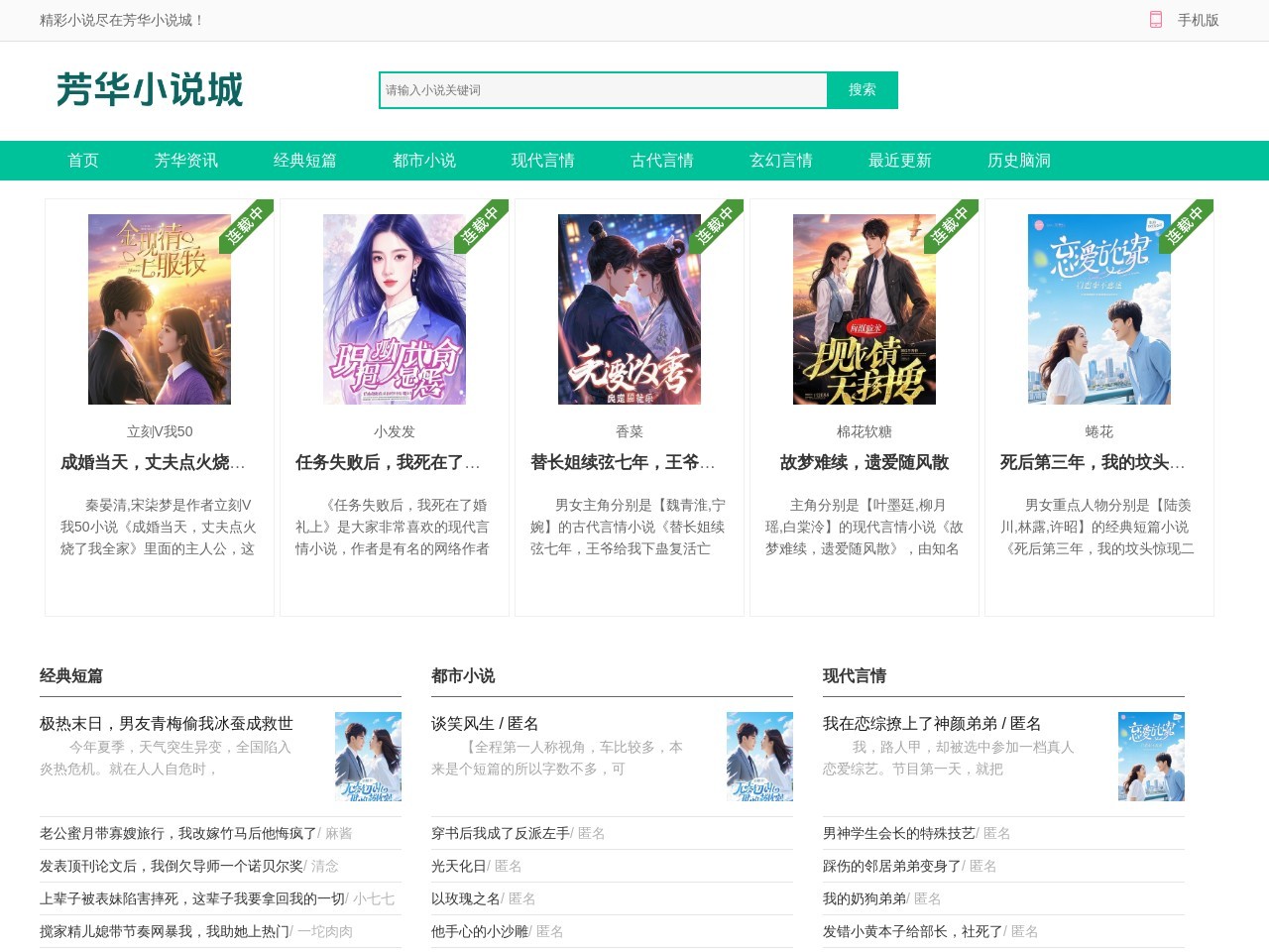Select 都市小说 in the navigation bar

[423, 161]
